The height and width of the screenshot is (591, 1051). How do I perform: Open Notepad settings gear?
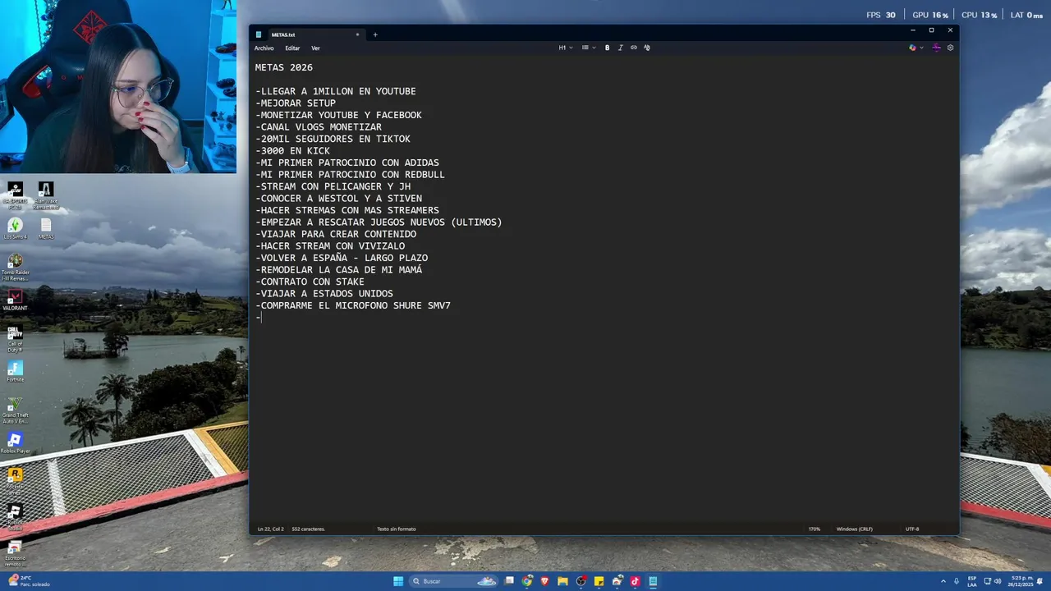[x=950, y=48]
